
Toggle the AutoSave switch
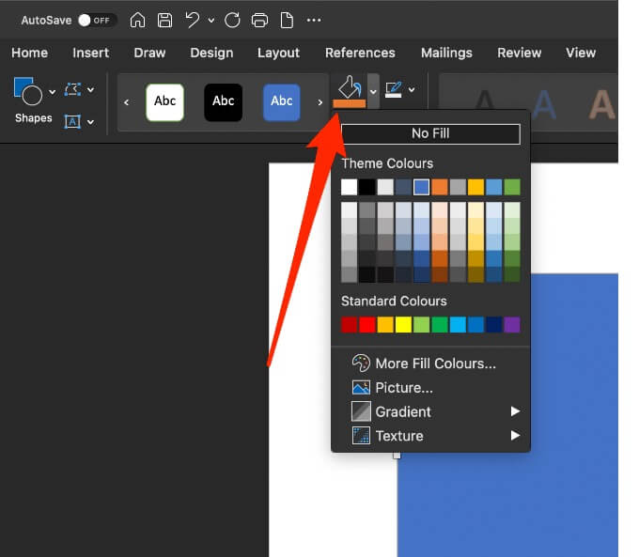96,20
